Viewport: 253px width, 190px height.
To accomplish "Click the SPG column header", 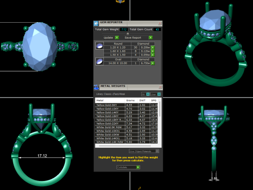I will coord(154,100).
